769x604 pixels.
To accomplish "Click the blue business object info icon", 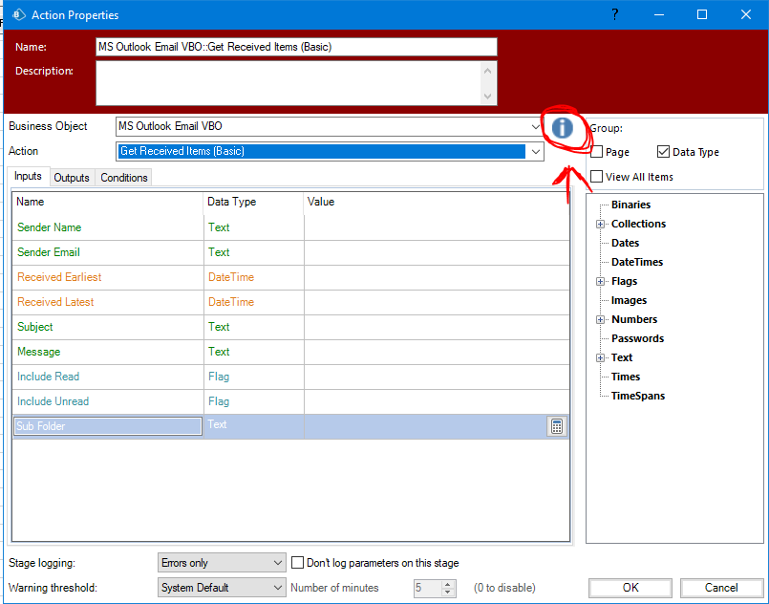I will (x=562, y=128).
